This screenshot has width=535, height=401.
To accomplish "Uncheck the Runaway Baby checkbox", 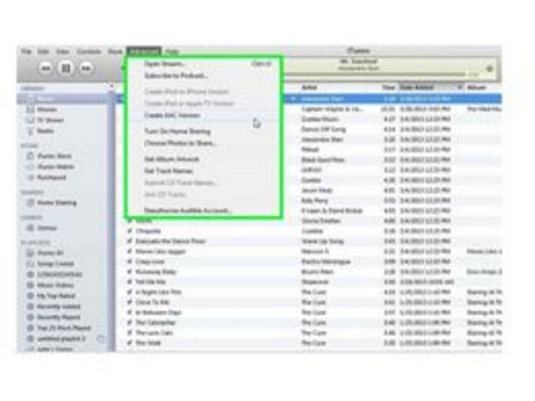I will point(130,272).
